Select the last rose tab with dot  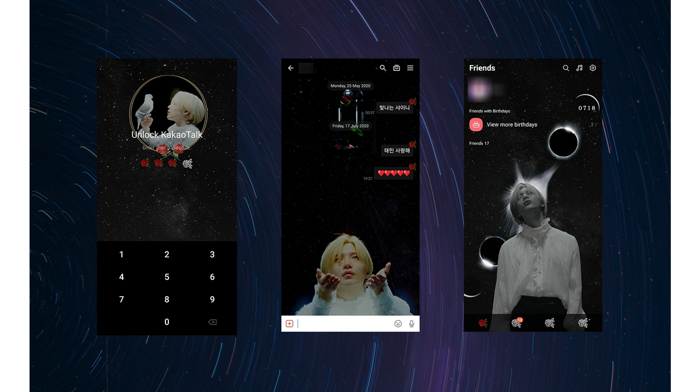coord(583,323)
